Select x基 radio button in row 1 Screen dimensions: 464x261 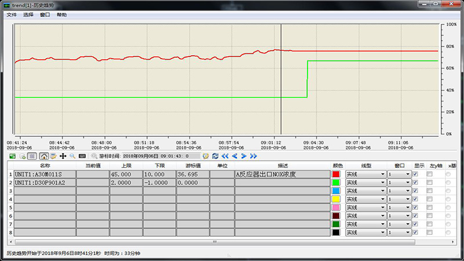pos(448,174)
